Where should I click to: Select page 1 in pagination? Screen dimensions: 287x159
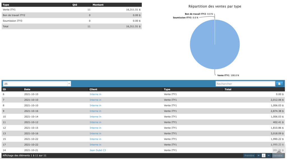pos(263,155)
